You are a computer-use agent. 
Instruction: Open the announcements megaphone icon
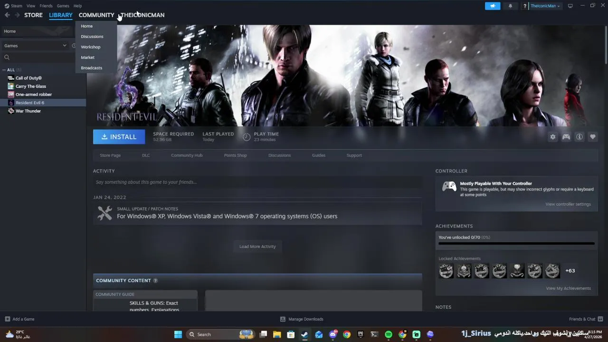point(493,6)
